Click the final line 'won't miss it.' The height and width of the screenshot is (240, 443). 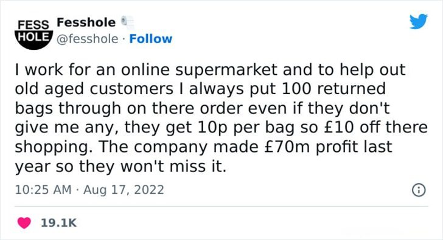pyautogui.click(x=173, y=166)
